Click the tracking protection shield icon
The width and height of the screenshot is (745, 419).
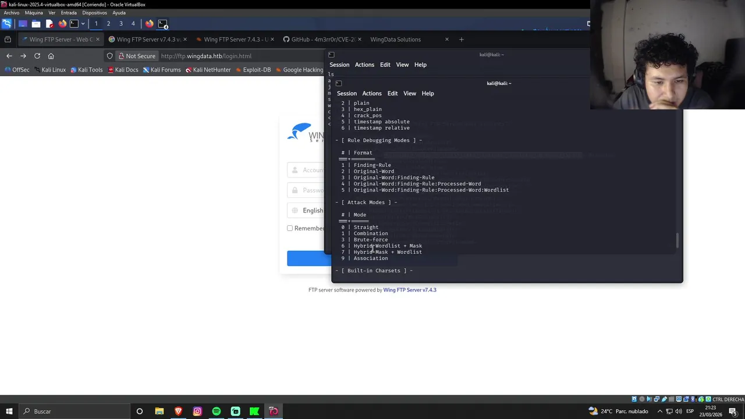point(109,56)
